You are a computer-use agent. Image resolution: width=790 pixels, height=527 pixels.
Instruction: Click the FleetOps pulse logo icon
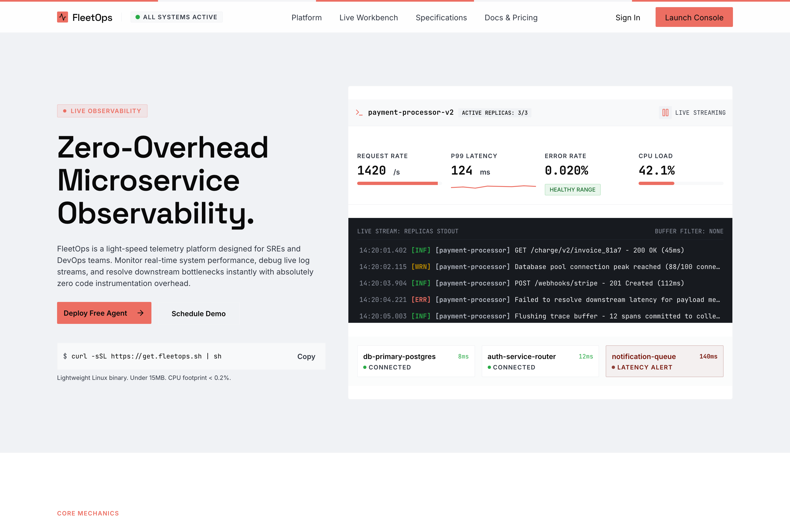pos(63,17)
